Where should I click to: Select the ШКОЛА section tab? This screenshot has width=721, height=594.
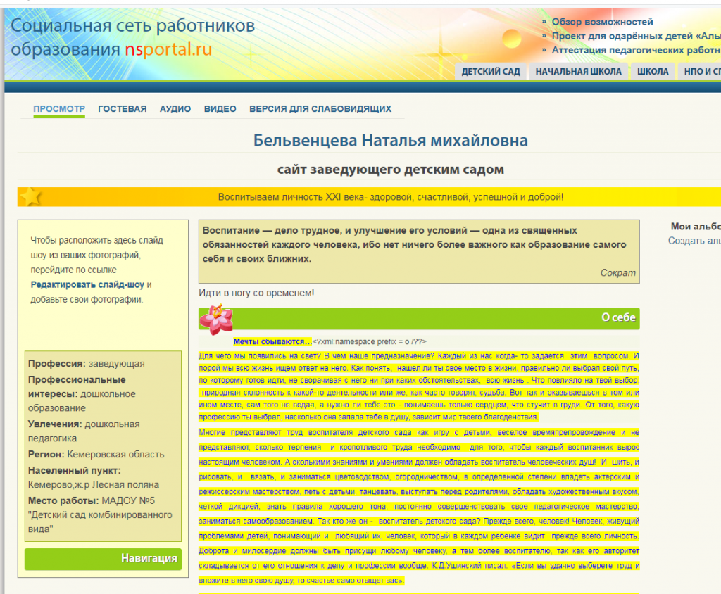click(x=653, y=71)
